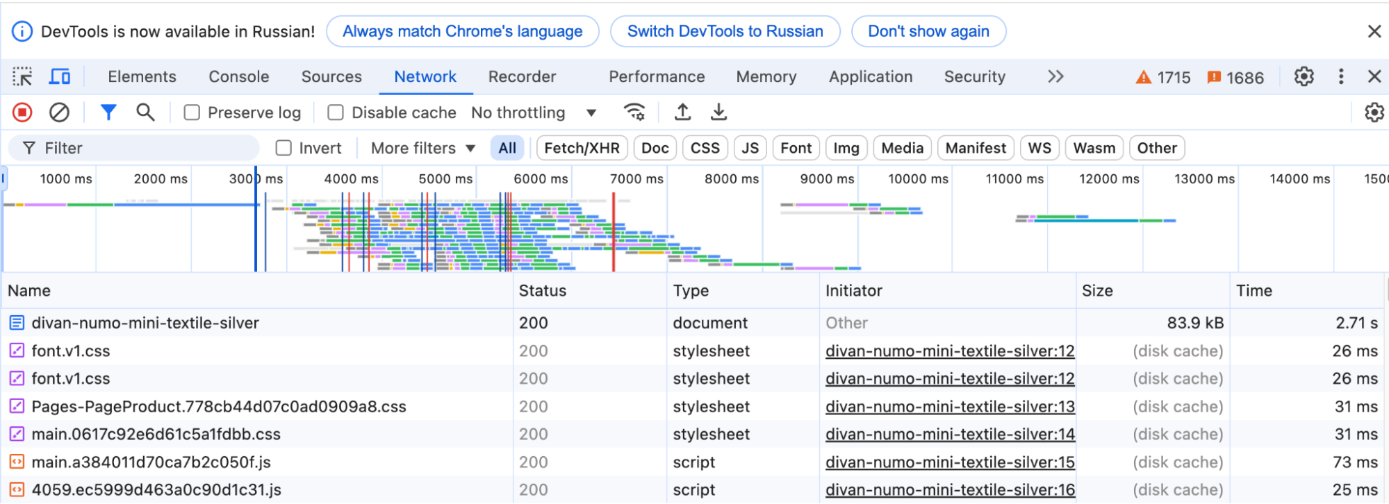Toggle the device toolbar icon
The image size is (1389, 504).
[x=60, y=76]
